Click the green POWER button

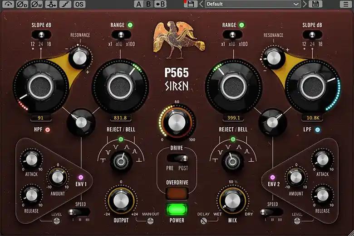tap(177, 210)
